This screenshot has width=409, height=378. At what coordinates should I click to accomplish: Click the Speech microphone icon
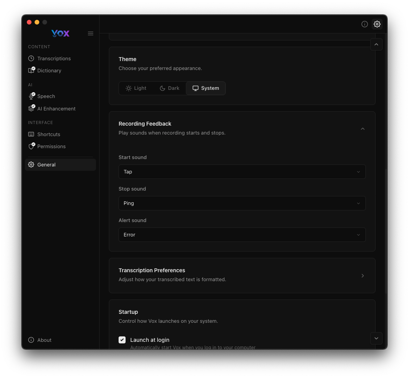[31, 96]
